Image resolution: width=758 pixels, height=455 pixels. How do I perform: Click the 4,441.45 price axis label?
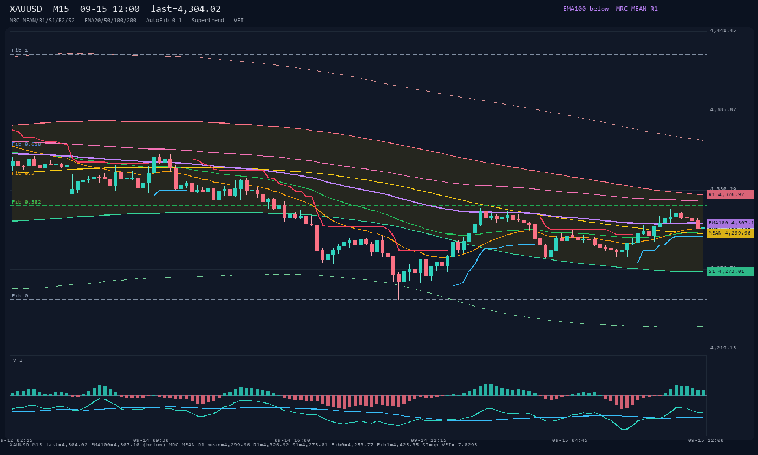coord(723,31)
